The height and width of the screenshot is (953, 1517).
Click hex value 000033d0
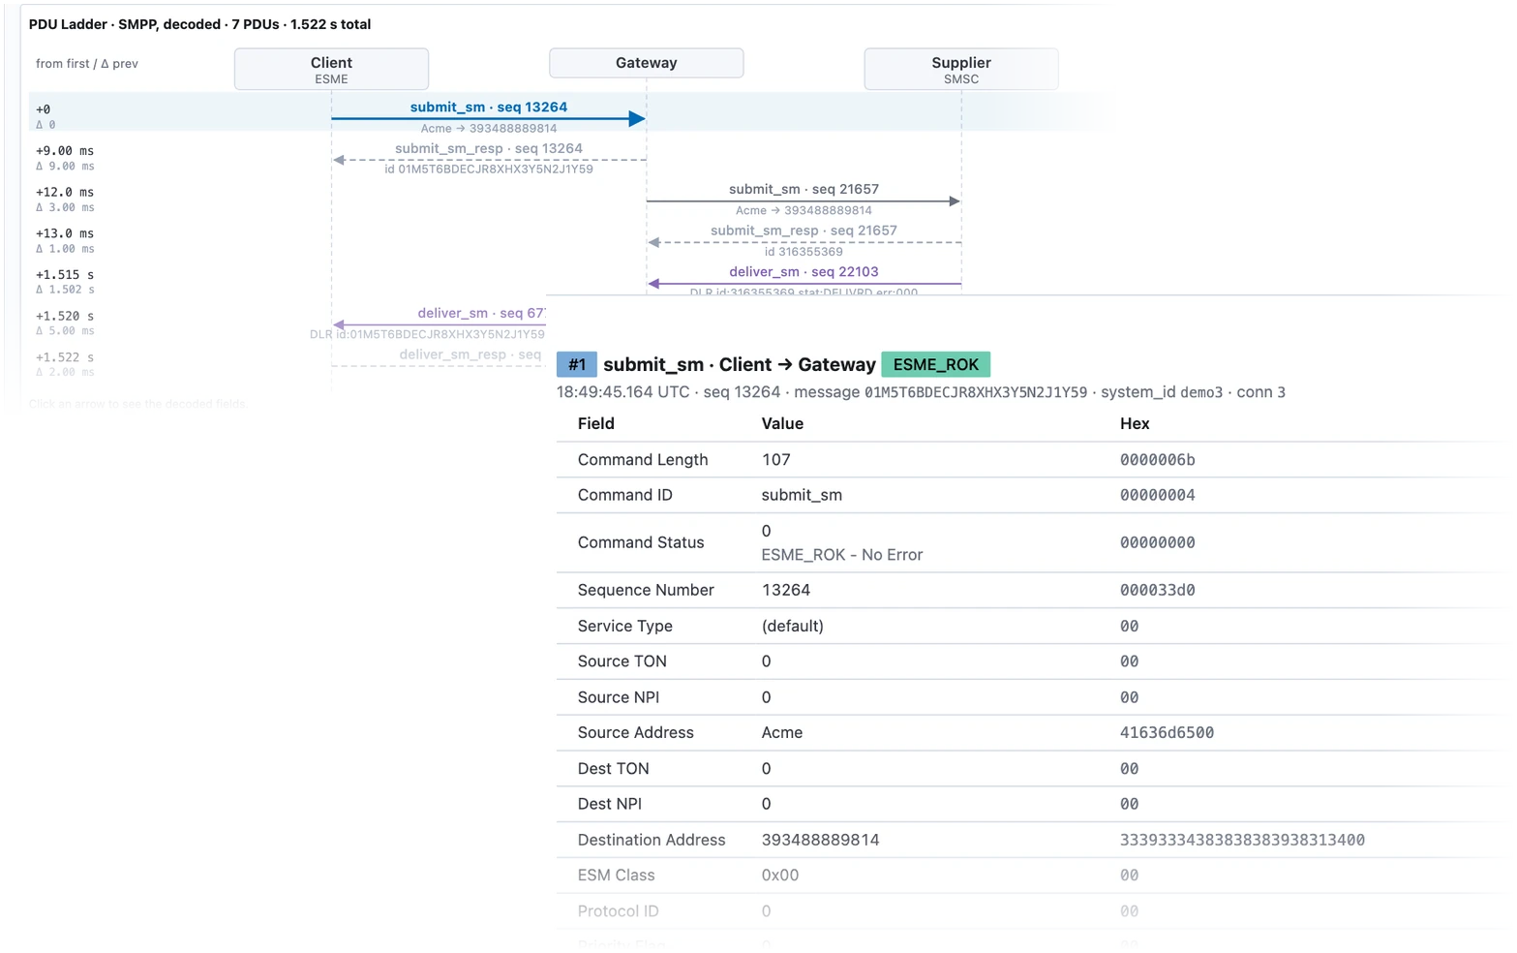(1158, 590)
